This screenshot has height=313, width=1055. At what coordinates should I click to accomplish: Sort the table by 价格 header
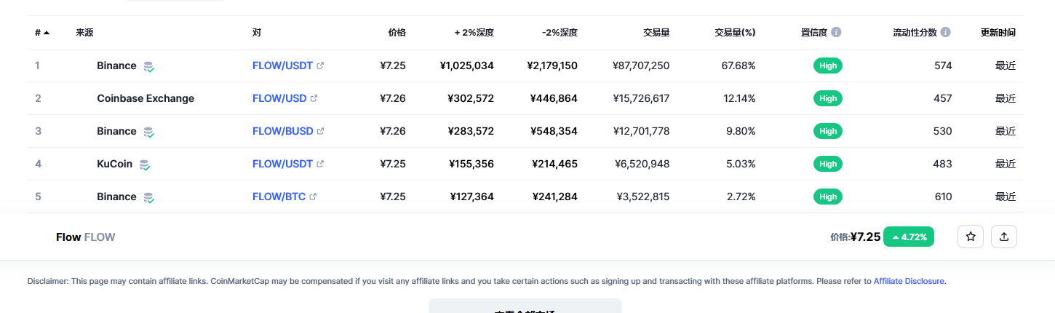[x=397, y=33]
